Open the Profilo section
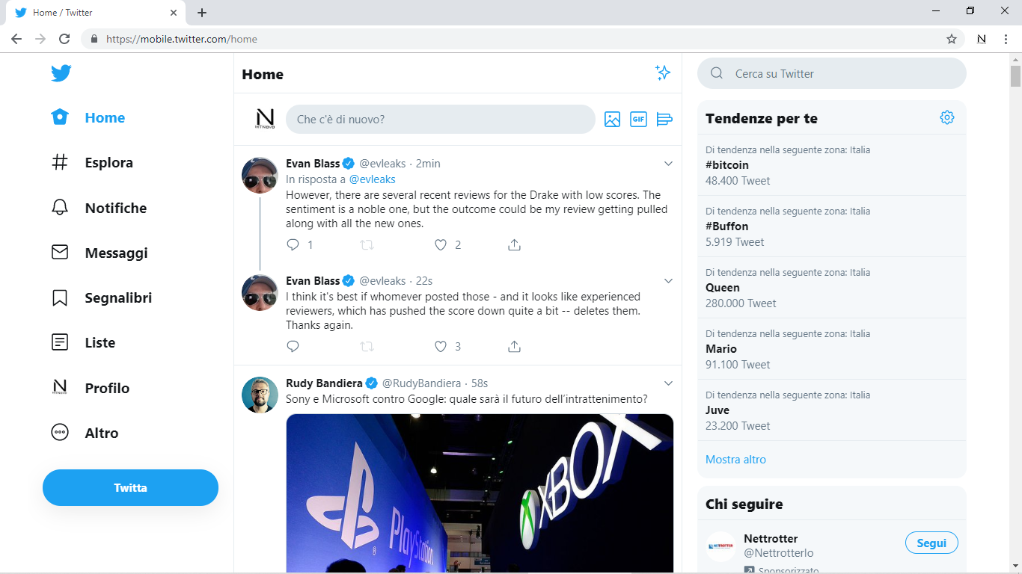 106,388
